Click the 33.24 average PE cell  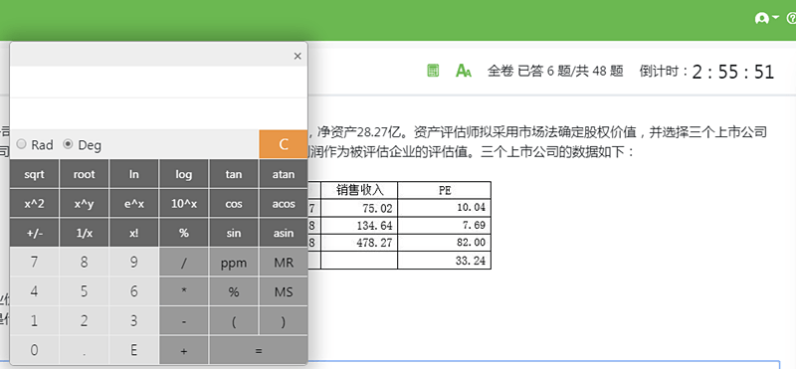(x=445, y=261)
